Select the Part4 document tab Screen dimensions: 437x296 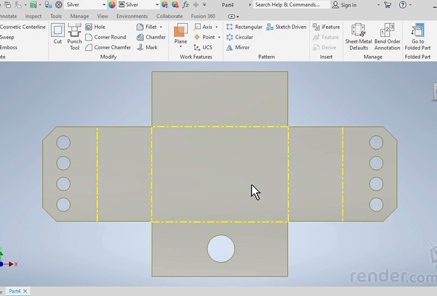pos(15,291)
